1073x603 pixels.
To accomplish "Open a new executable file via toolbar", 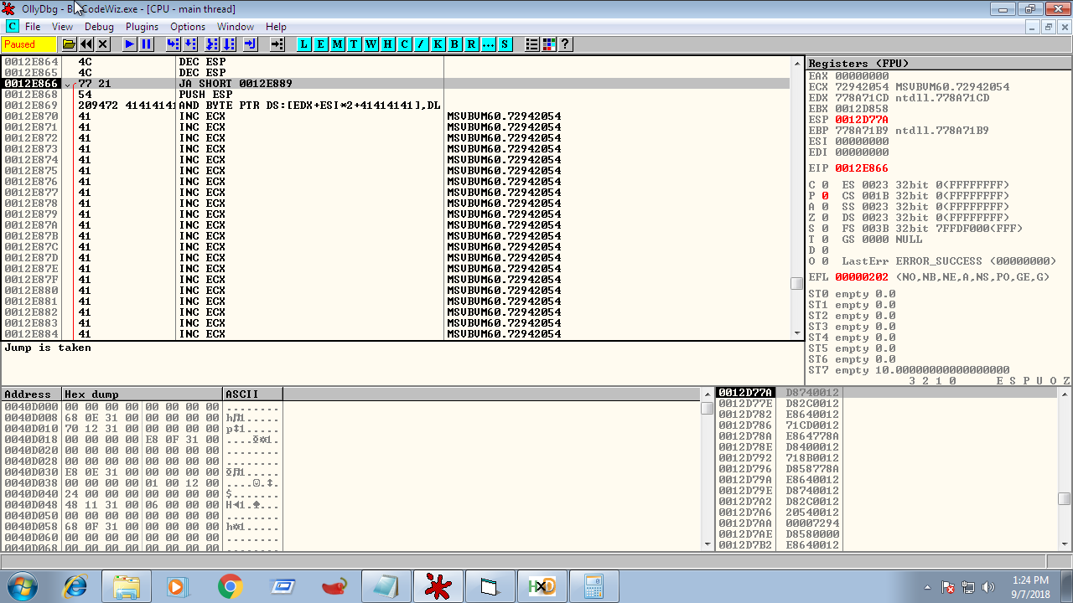I will pos(70,44).
